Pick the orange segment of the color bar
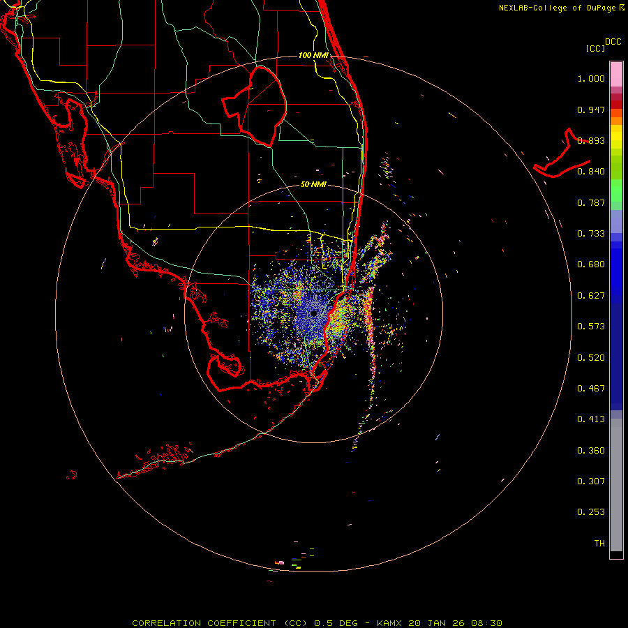The height and width of the screenshot is (628, 628). tap(616, 121)
